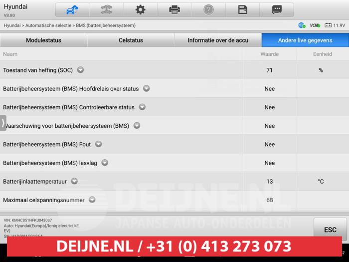The width and height of the screenshot is (349, 262).
Task: Save data with the floppy disk icon
Action: click(242, 9)
